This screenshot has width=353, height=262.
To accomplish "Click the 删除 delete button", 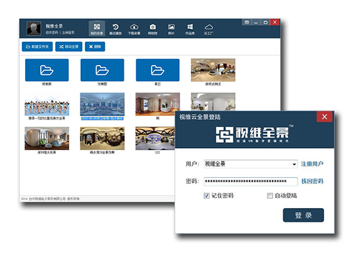I will (x=95, y=47).
